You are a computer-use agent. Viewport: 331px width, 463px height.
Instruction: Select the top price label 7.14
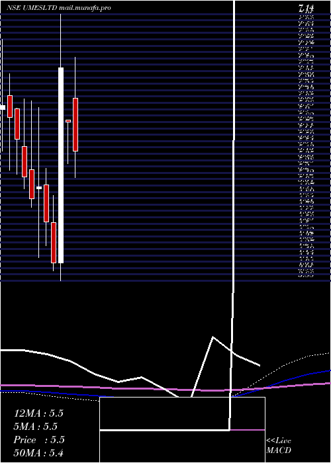pyautogui.click(x=306, y=8)
